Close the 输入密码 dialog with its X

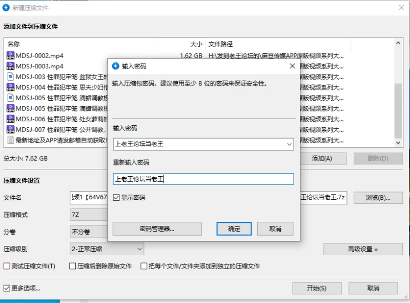pos(292,66)
